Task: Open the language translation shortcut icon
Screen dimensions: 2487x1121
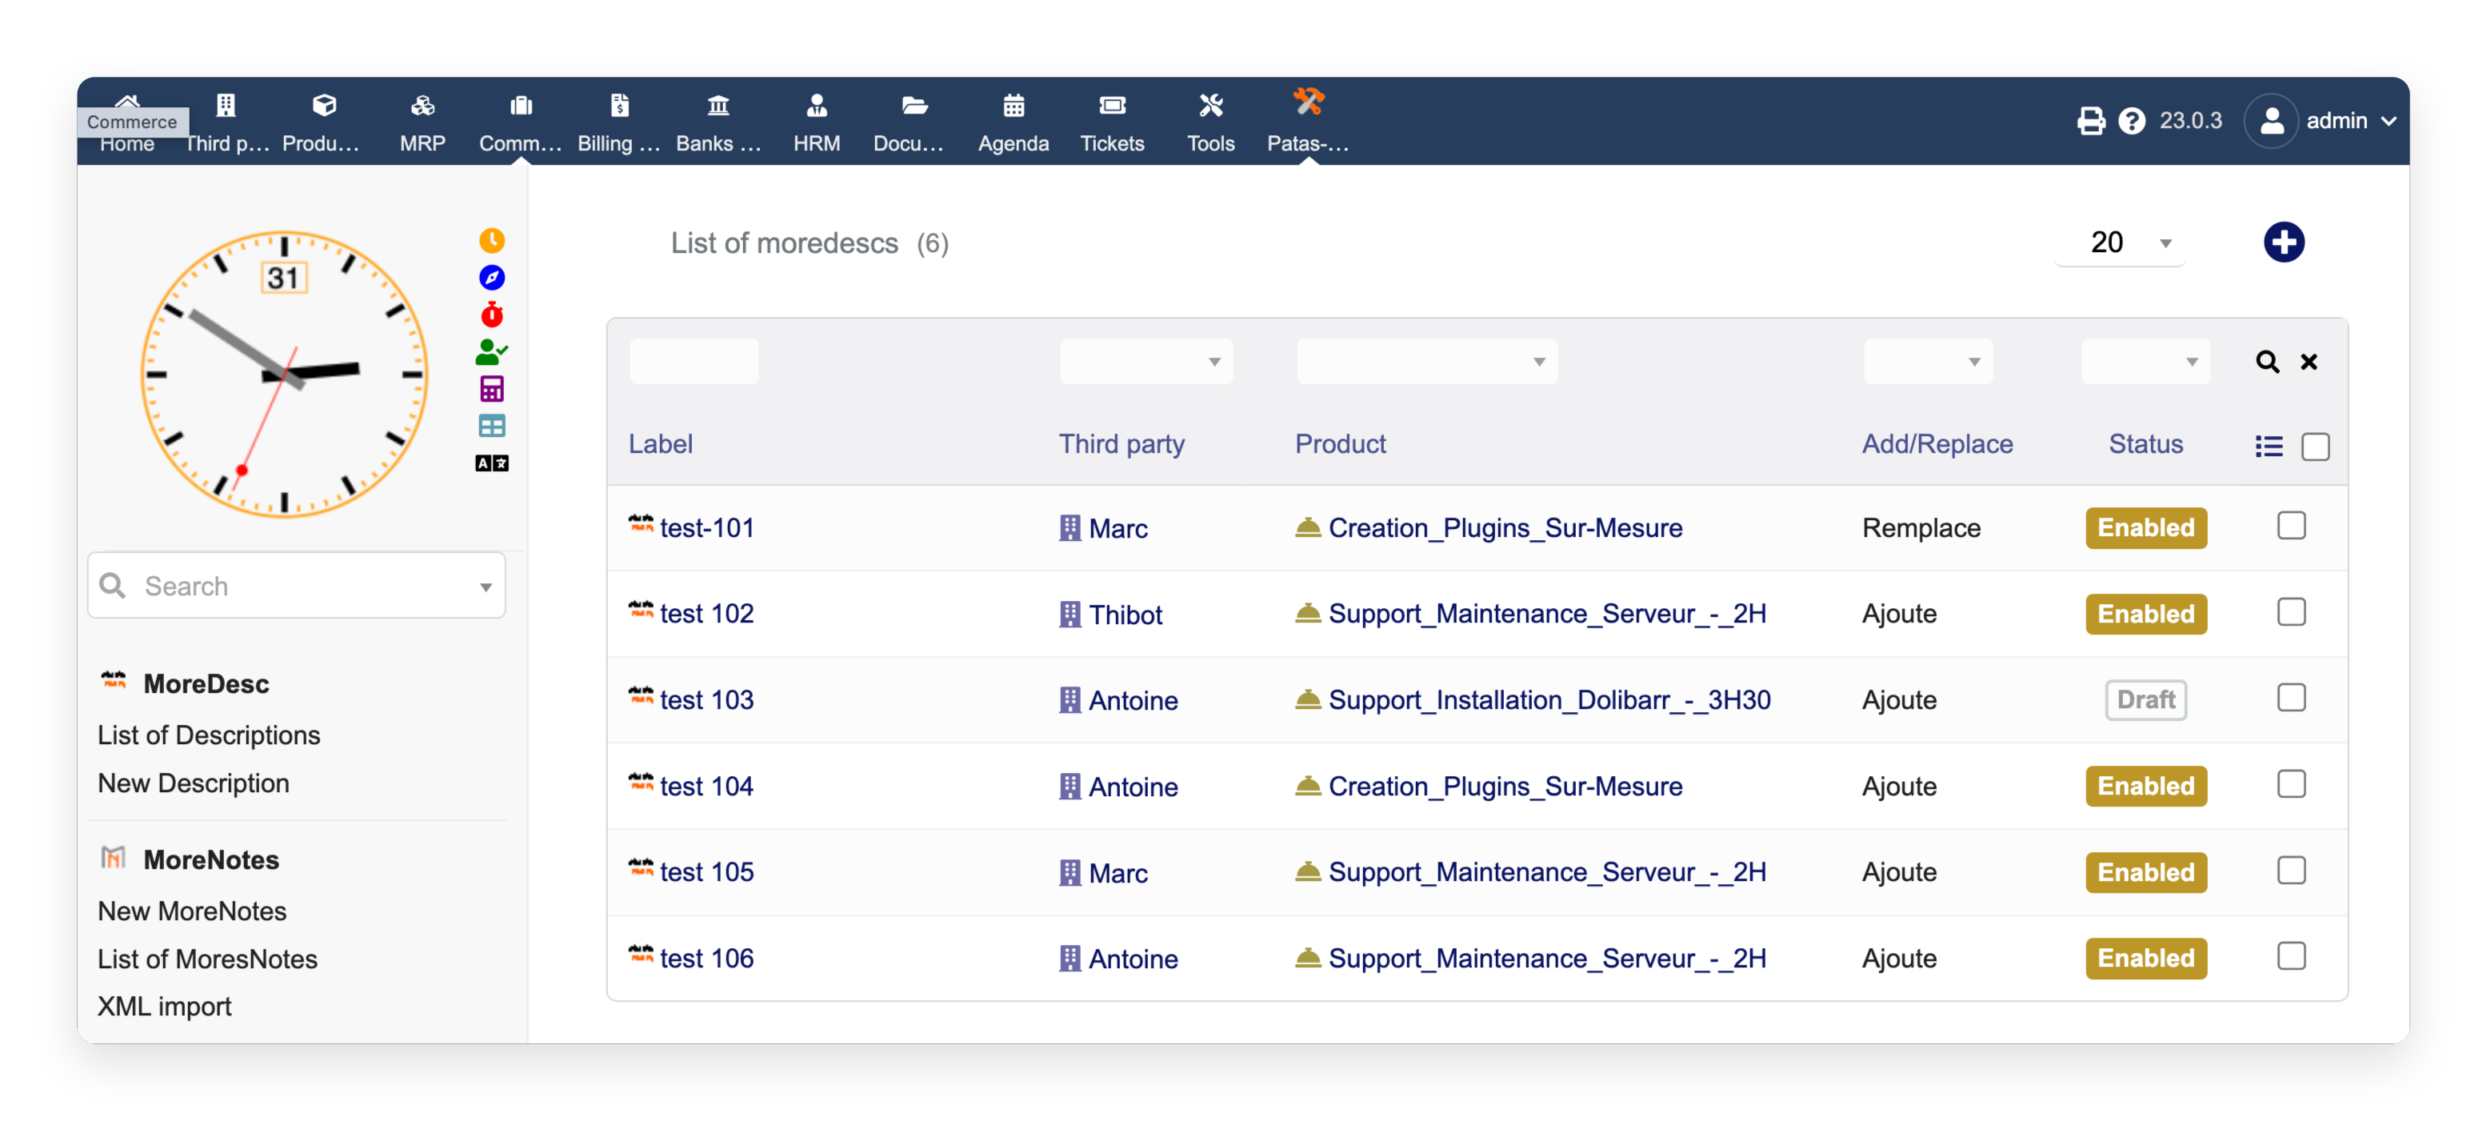Action: (491, 463)
